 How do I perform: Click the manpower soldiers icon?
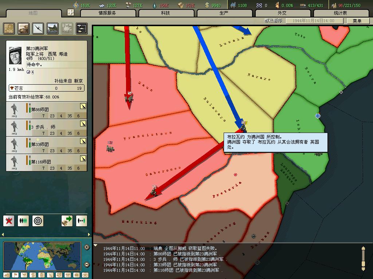(233, 5)
